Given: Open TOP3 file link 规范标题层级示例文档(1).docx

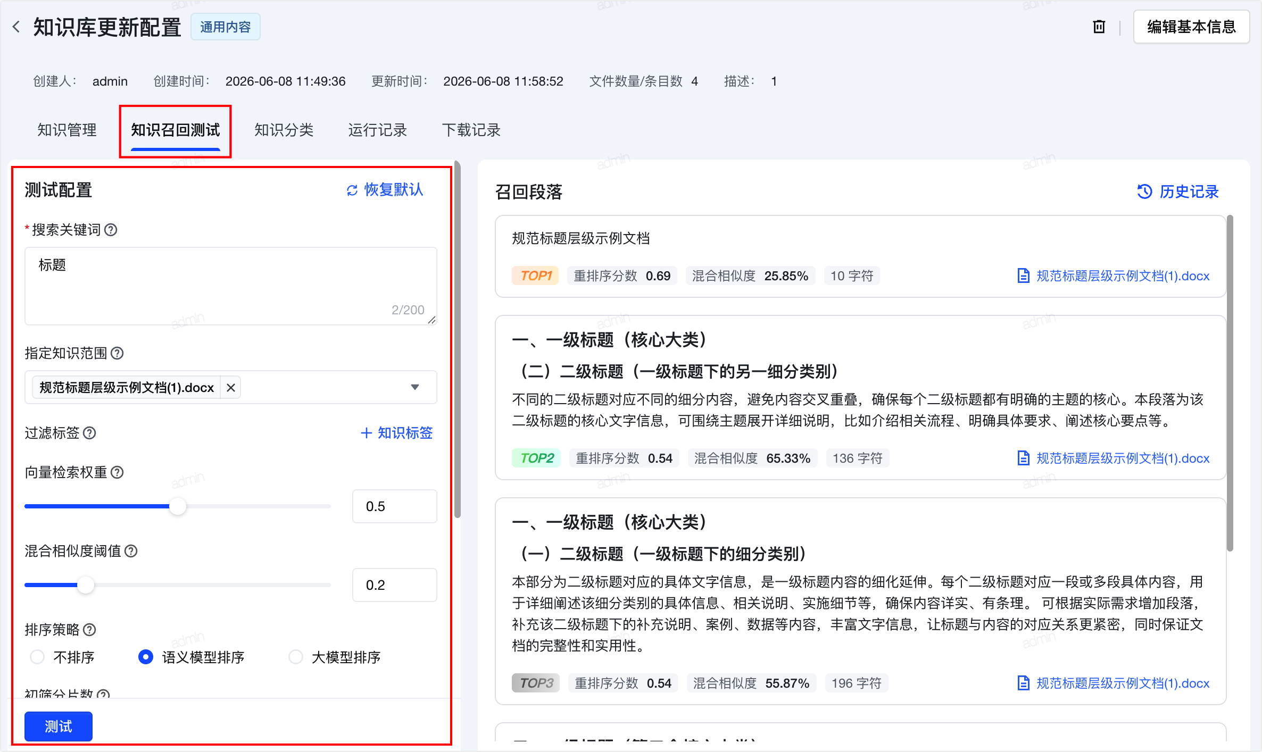Looking at the screenshot, I should (1123, 683).
